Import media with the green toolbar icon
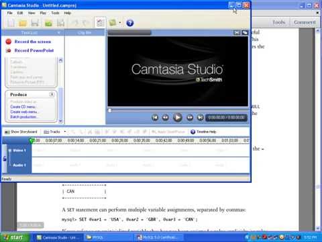This screenshot has height=242, width=322. pyautogui.click(x=48, y=23)
